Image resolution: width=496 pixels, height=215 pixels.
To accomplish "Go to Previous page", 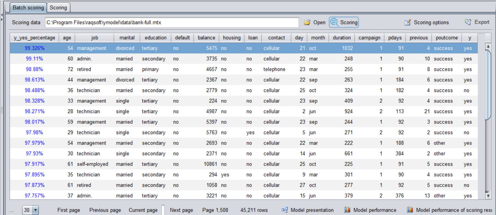I will point(105,210).
